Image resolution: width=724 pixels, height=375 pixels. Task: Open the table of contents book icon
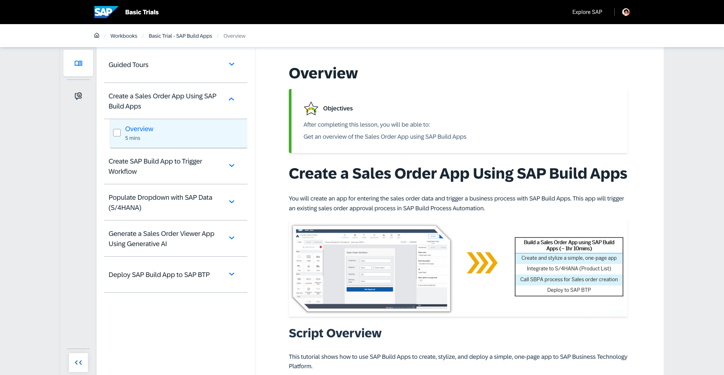[x=78, y=63]
